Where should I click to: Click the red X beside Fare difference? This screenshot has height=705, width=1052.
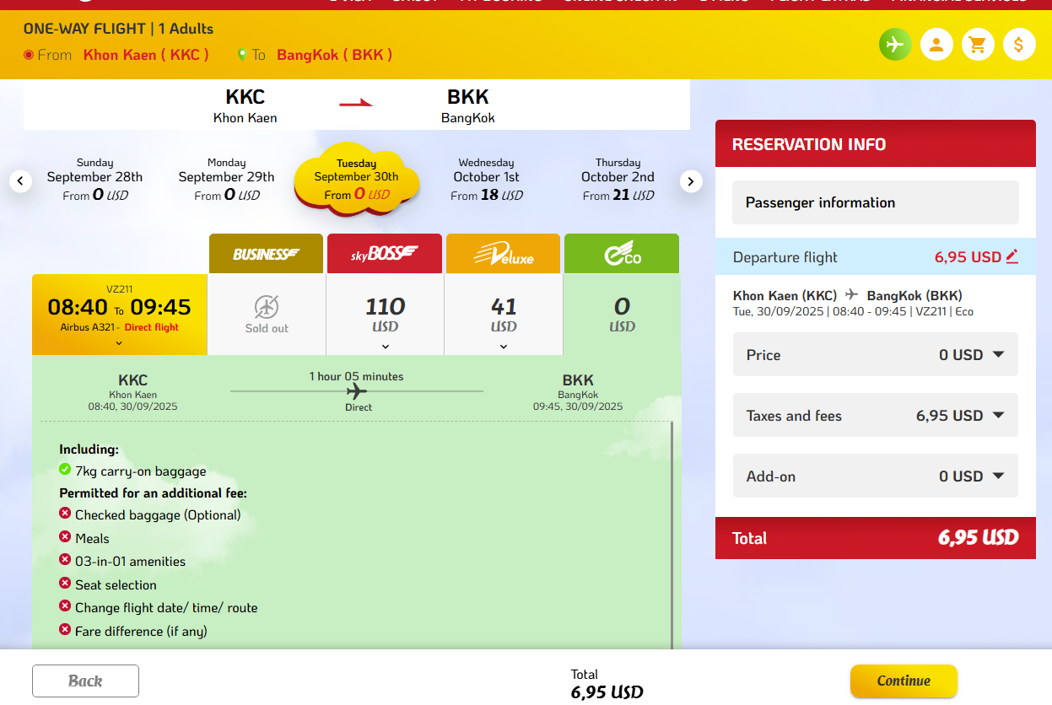pyautogui.click(x=65, y=630)
